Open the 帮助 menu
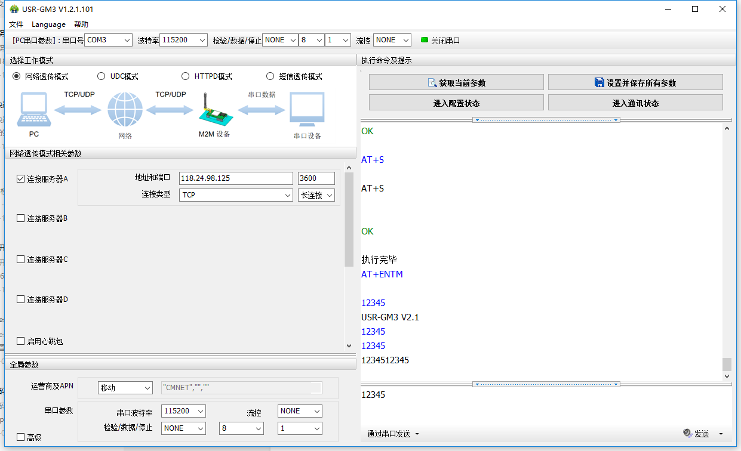741x451 pixels. [x=81, y=24]
